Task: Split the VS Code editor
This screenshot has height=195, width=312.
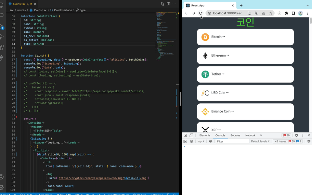Action: point(168,4)
